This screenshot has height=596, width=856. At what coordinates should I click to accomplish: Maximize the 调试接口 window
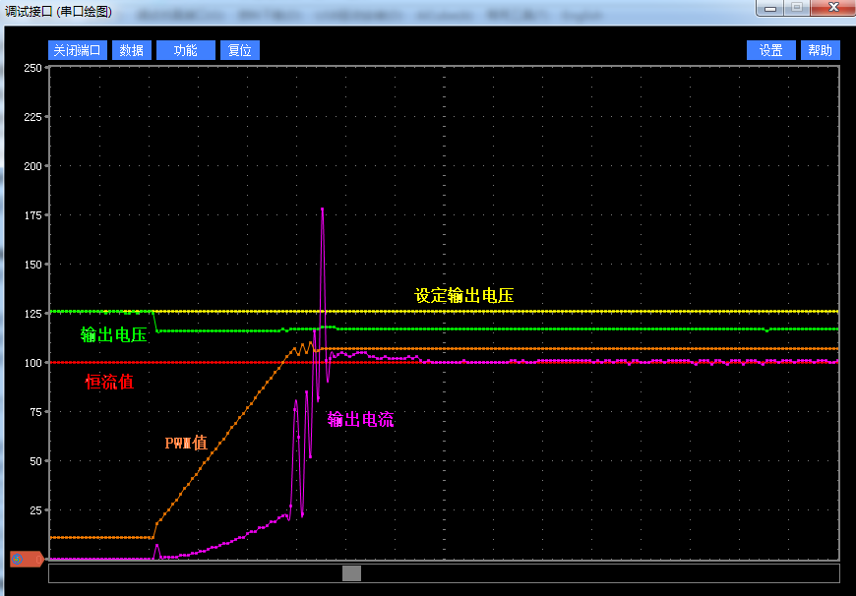pos(797,8)
